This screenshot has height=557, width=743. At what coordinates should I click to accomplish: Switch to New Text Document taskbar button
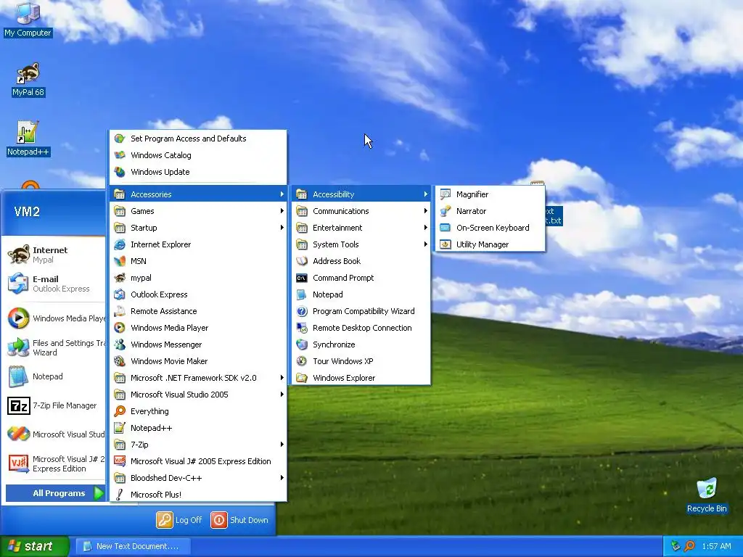click(133, 546)
